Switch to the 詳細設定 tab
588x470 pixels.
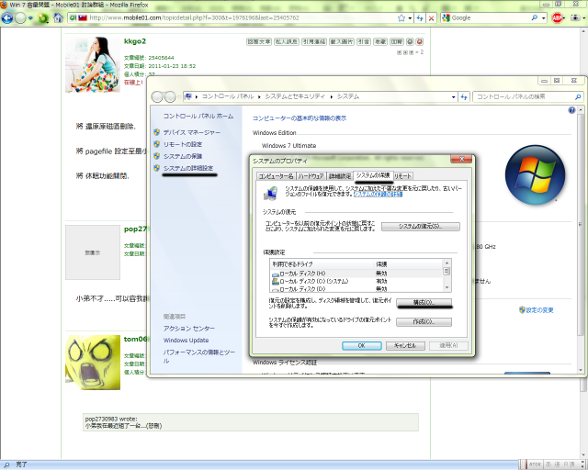[340, 176]
